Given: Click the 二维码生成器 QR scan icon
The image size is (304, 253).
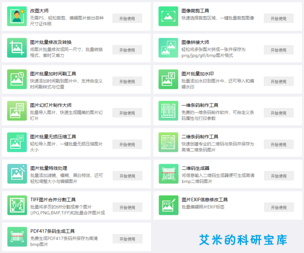Looking at the screenshot, I should coord(168,174).
